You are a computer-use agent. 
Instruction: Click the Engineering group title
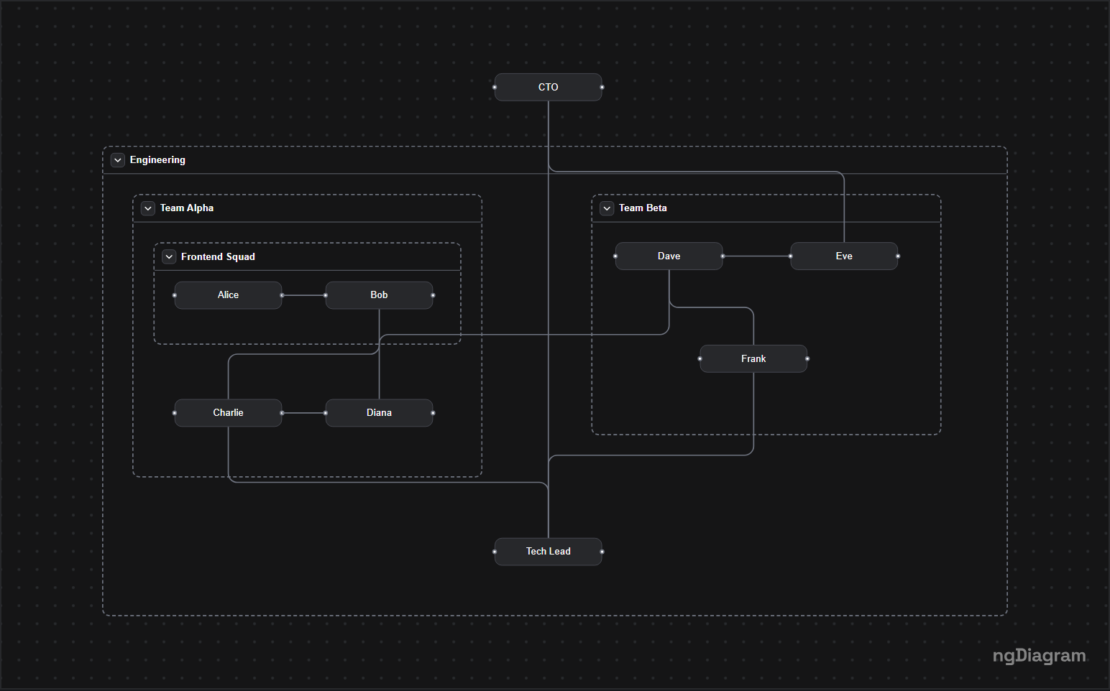pyautogui.click(x=157, y=160)
